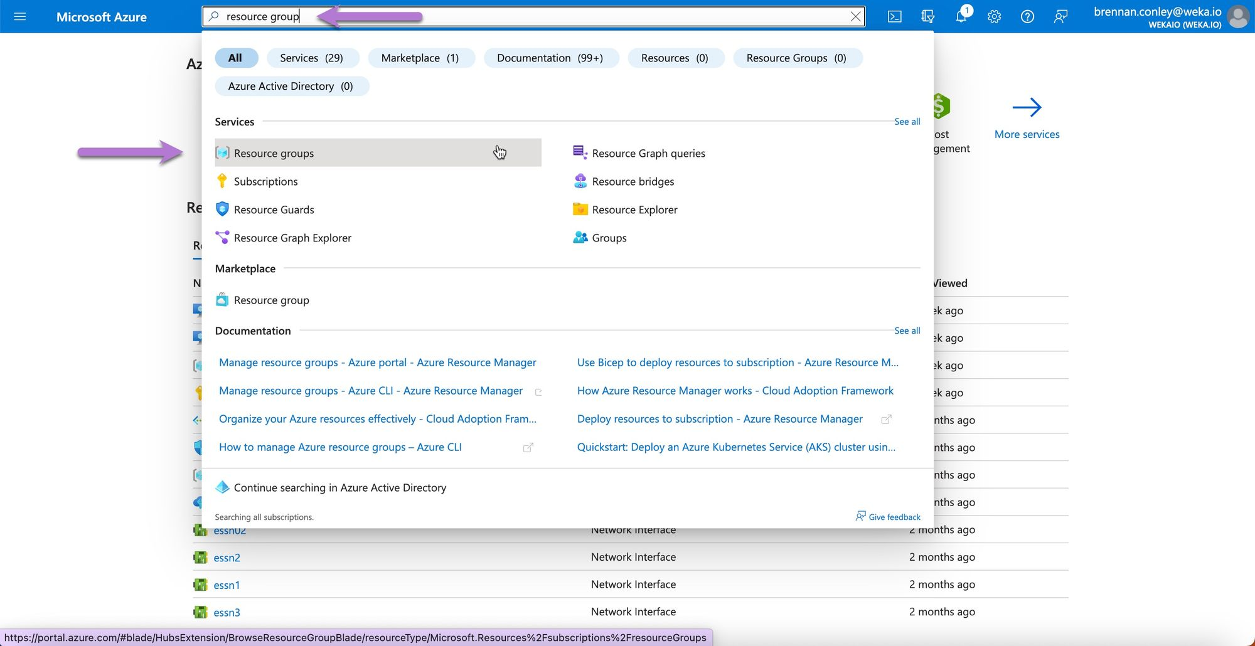The image size is (1255, 646).
Task: Launch Cloud Shell from the top bar
Action: [x=895, y=16]
